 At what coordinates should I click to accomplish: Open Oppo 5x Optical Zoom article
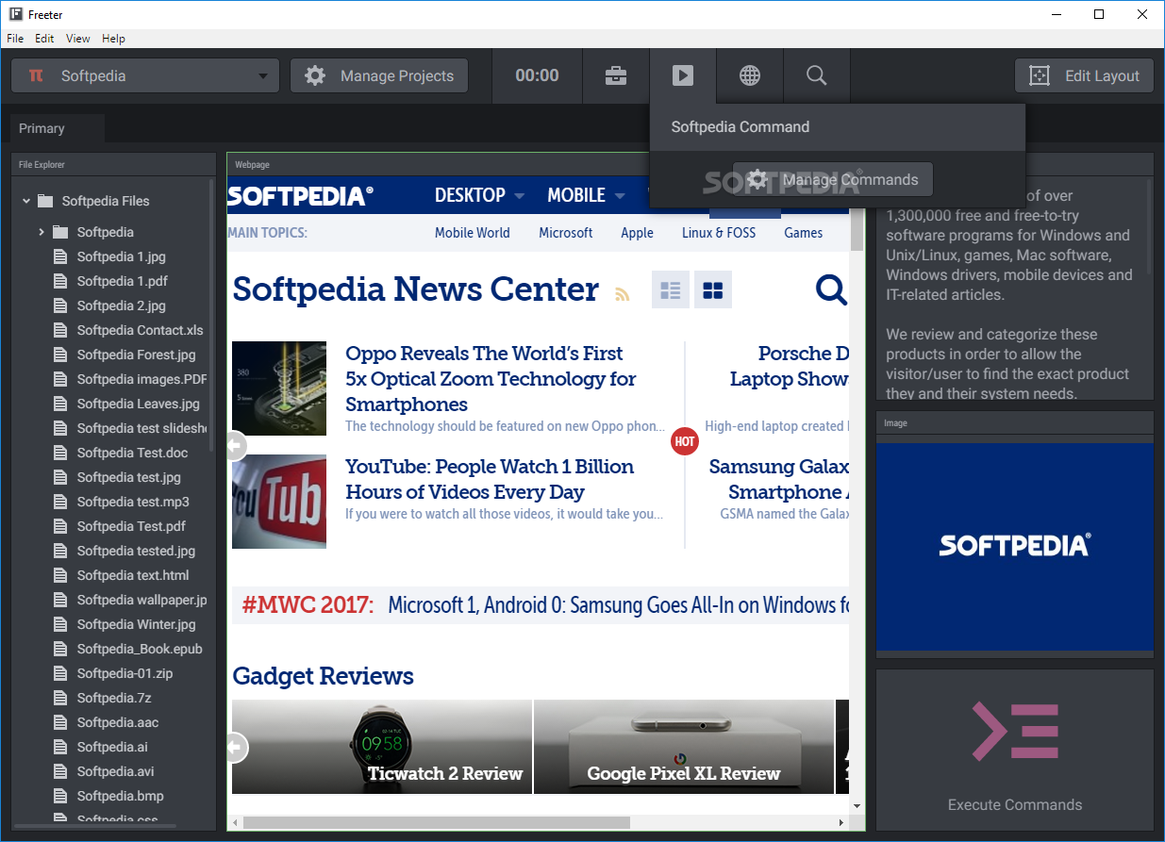[491, 379]
